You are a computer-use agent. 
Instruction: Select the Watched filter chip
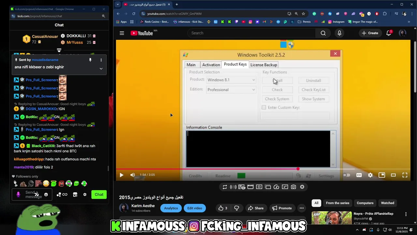coord(388,203)
